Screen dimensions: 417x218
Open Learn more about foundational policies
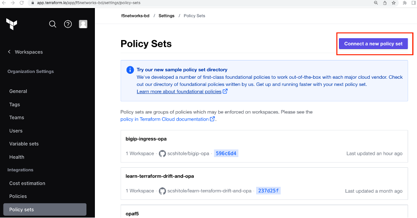click(179, 91)
